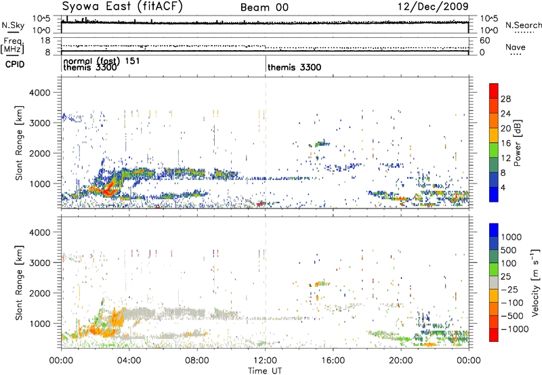Viewport: 542px width, 375px height.
Task: Click the 'Nave' legend label
Action: 516,47
